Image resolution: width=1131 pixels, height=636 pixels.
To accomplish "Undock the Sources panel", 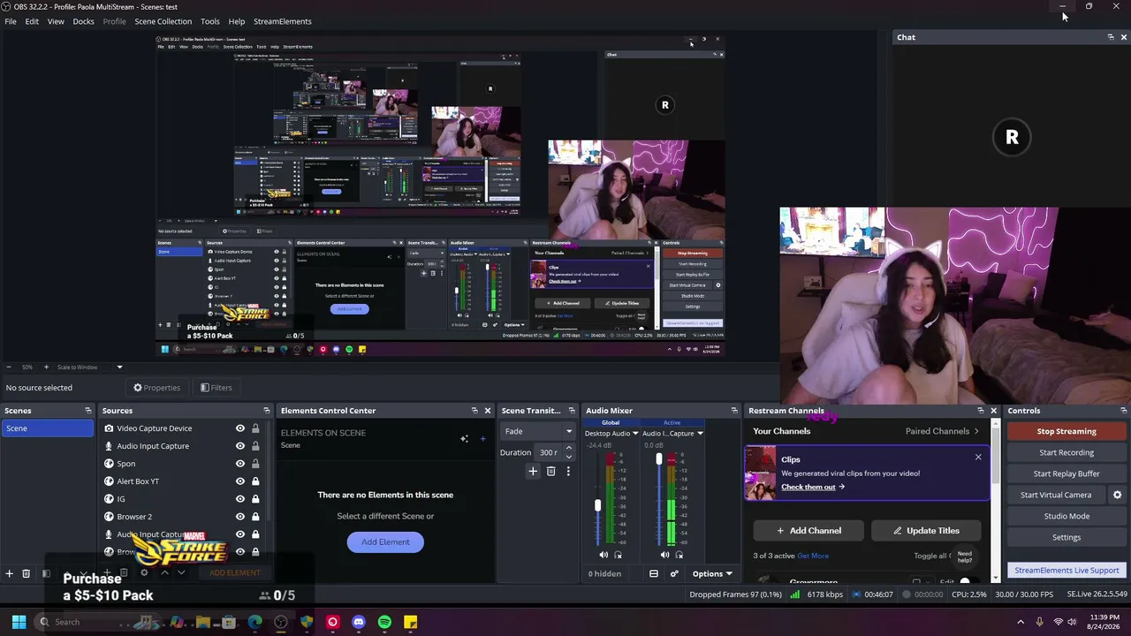I will click(267, 411).
